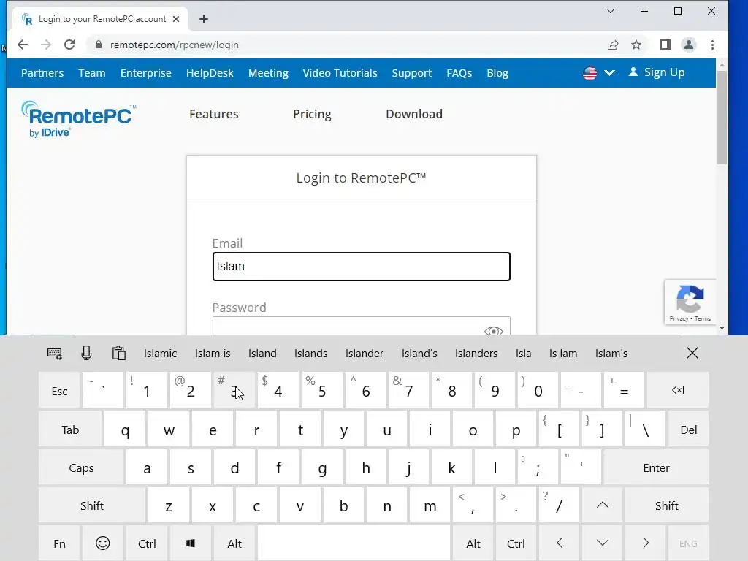
Task: Toggle the right Shift key
Action: pos(666,505)
